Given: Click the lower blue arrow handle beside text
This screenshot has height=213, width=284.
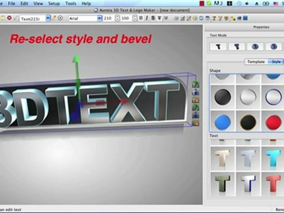Looking at the screenshot, I should (x=196, y=115).
